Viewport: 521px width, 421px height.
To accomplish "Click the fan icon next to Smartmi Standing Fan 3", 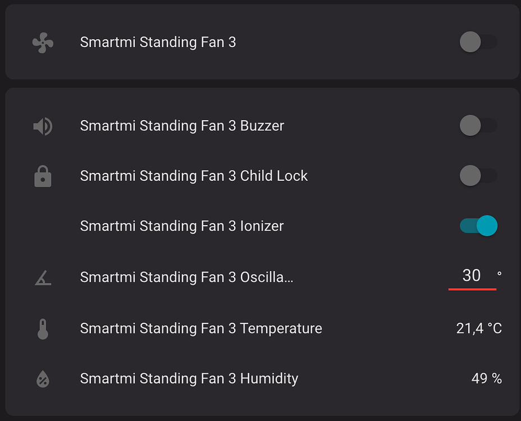I will click(42, 42).
